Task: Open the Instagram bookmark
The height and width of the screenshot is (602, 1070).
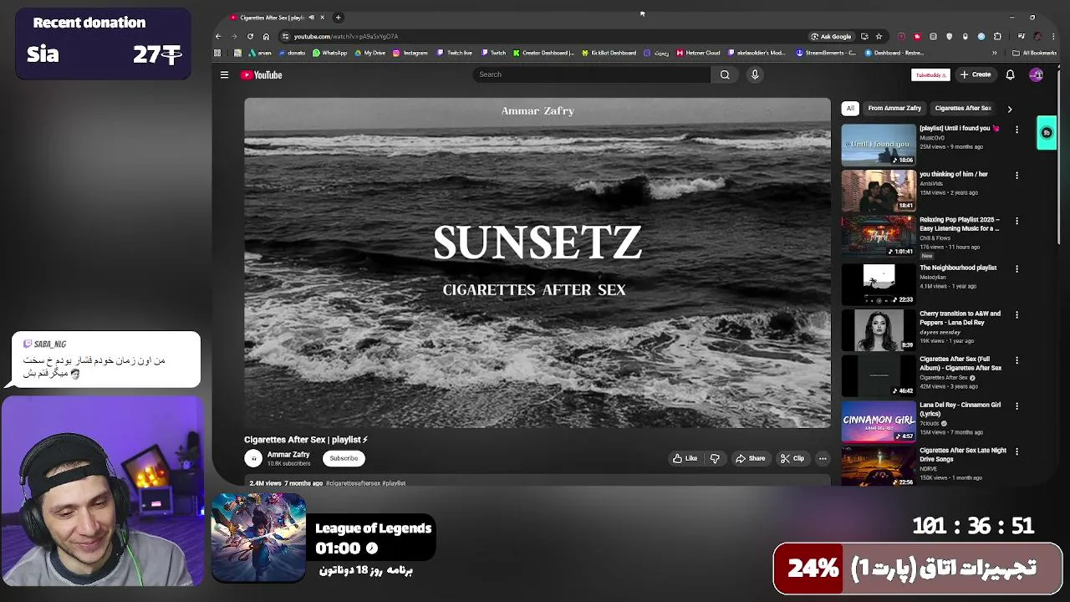Action: [x=410, y=53]
